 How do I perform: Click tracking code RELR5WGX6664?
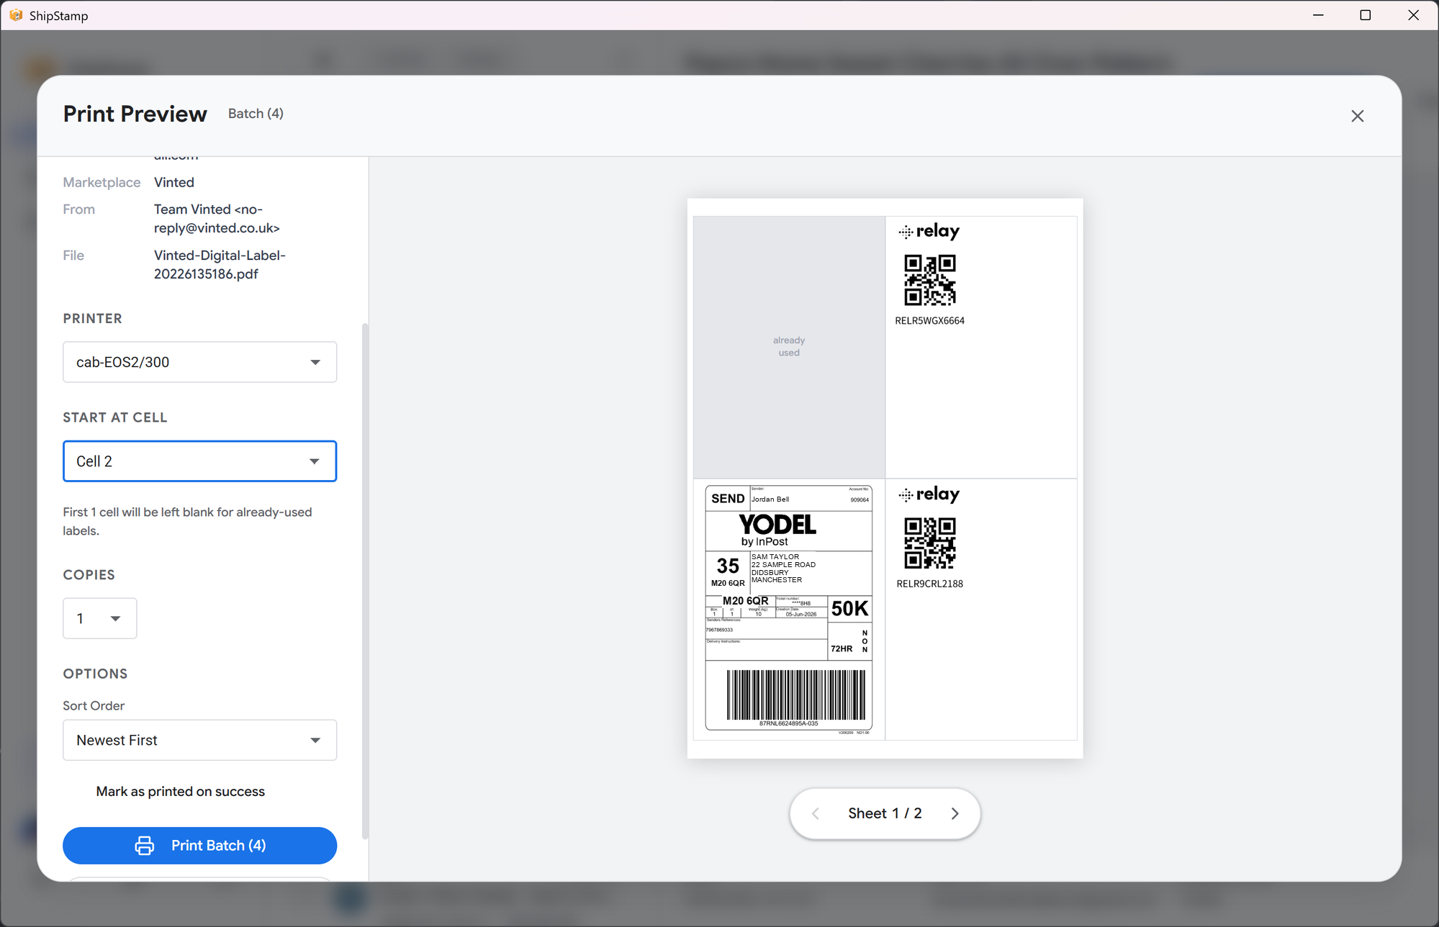[929, 321]
